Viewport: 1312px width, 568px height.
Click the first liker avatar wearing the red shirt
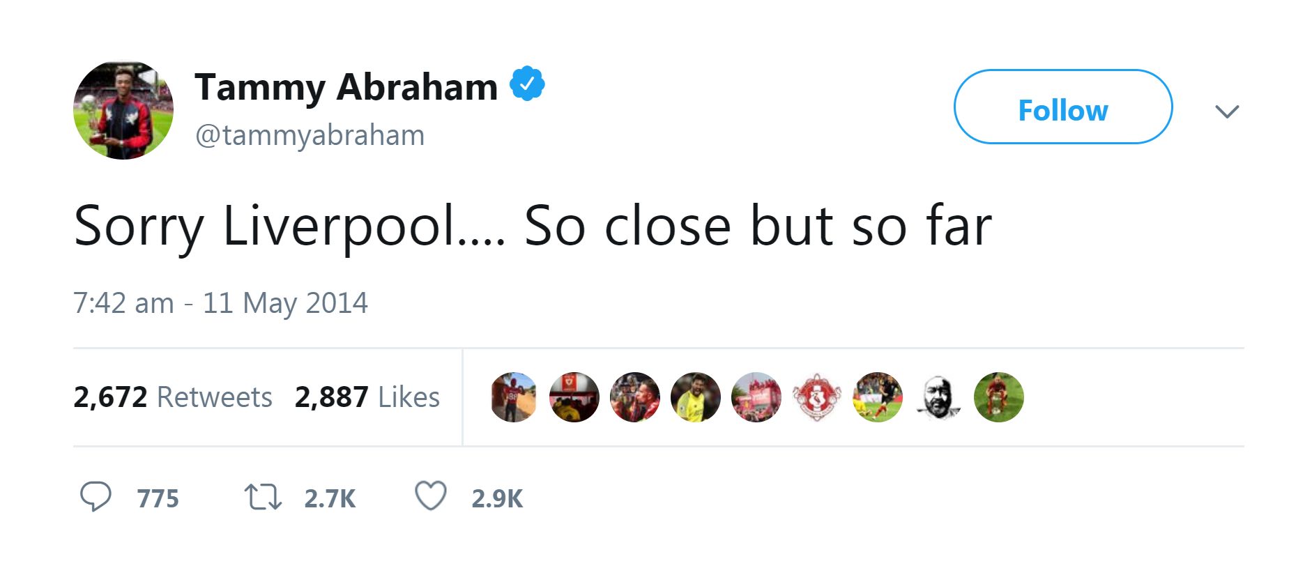click(x=514, y=397)
